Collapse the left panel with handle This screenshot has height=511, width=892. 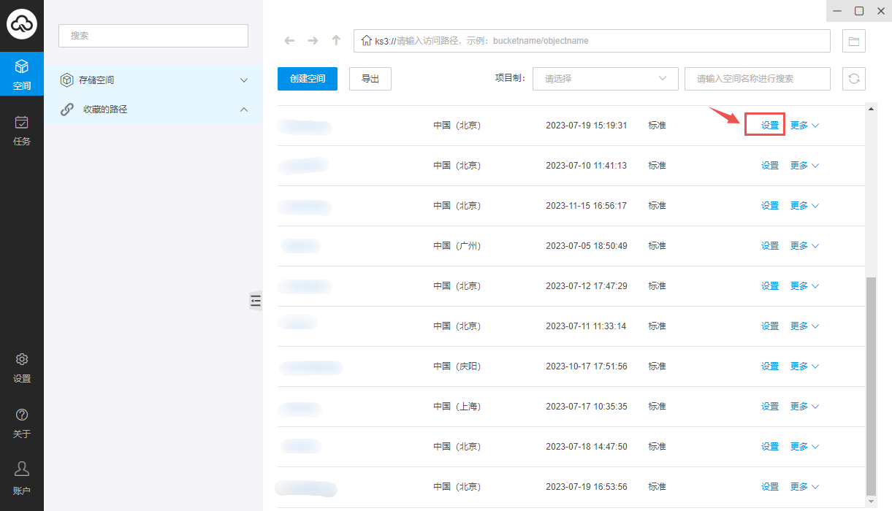click(x=256, y=300)
